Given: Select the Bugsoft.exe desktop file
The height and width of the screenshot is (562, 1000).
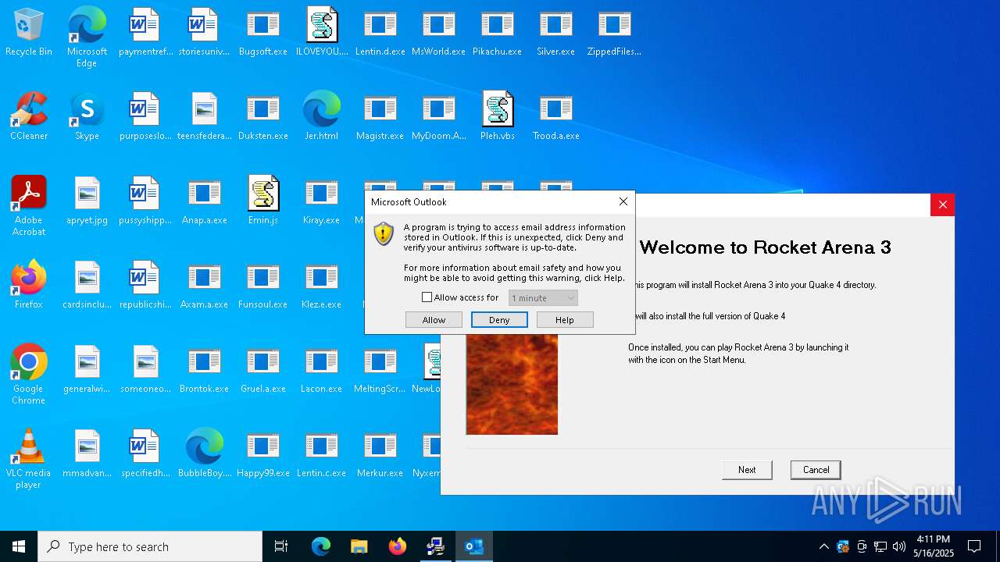Looking at the screenshot, I should pyautogui.click(x=263, y=32).
